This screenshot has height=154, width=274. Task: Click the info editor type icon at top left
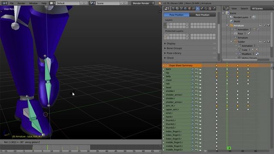coord(4,3)
